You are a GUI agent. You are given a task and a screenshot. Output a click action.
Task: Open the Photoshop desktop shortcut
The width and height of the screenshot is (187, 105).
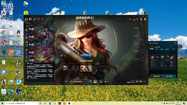(x=4, y=53)
